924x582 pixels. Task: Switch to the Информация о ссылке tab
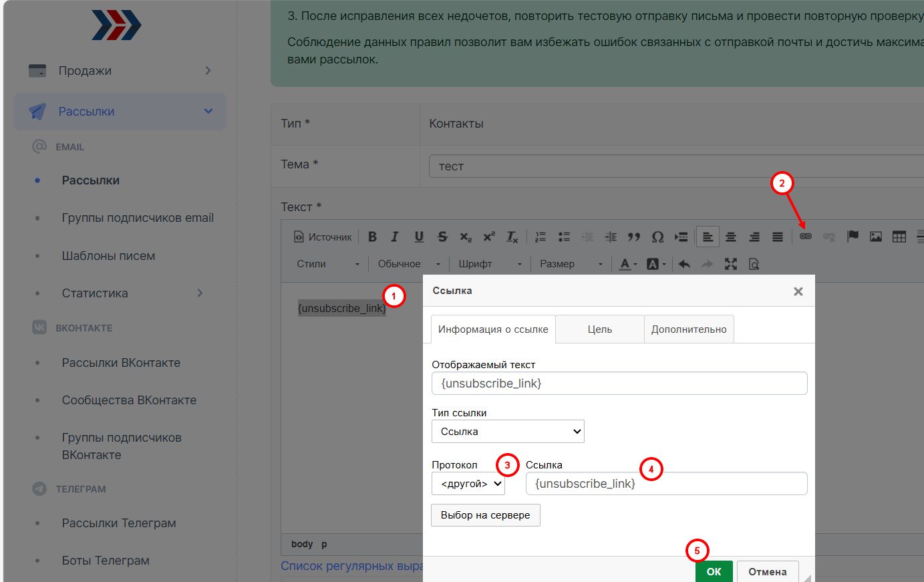click(x=493, y=329)
